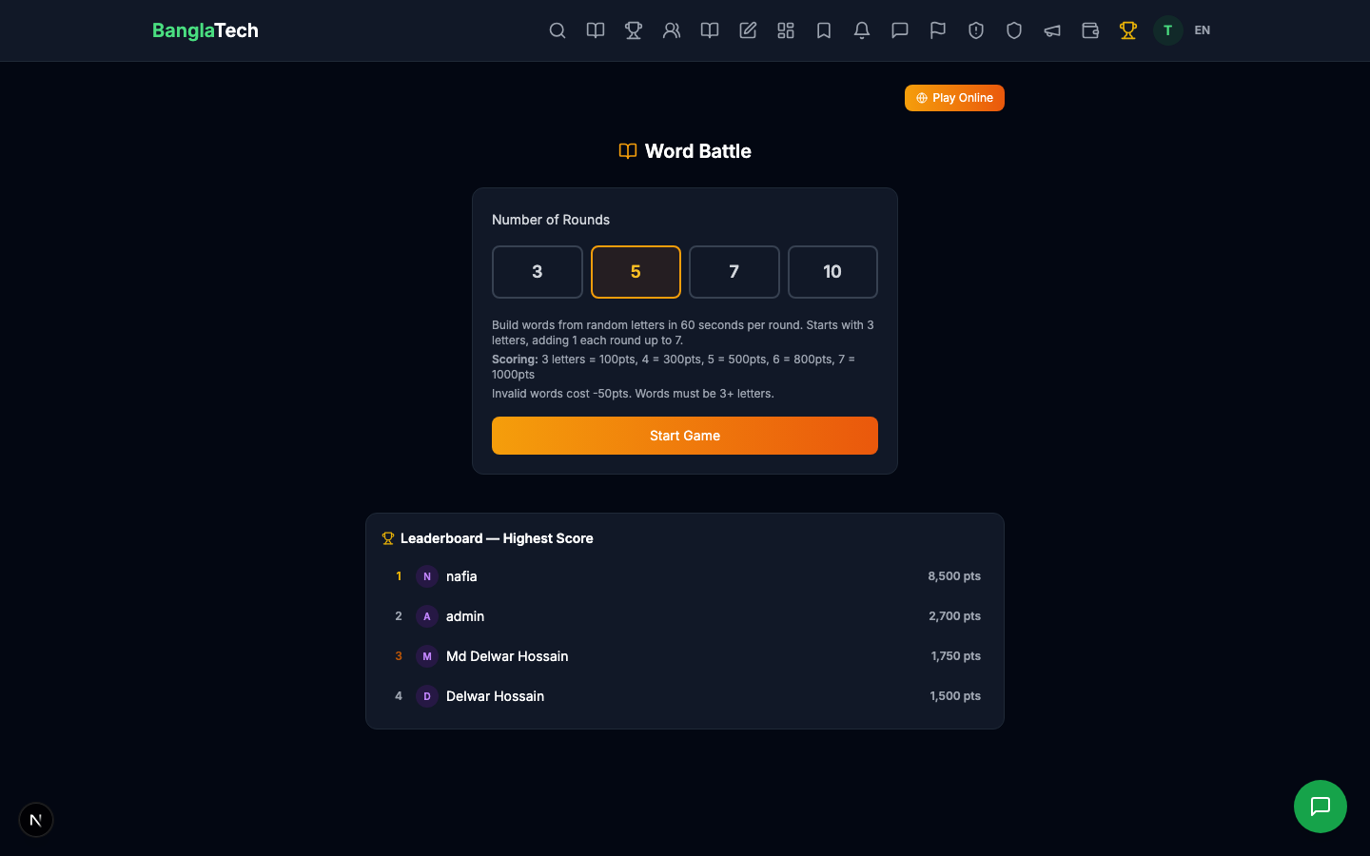Open the grid apps icon in the navbar
Screen dimensions: 1370x856
786,30
